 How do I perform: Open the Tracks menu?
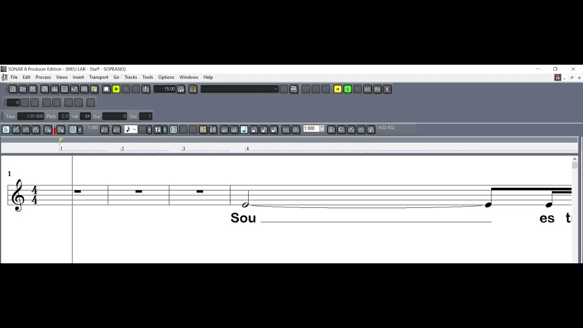click(131, 77)
